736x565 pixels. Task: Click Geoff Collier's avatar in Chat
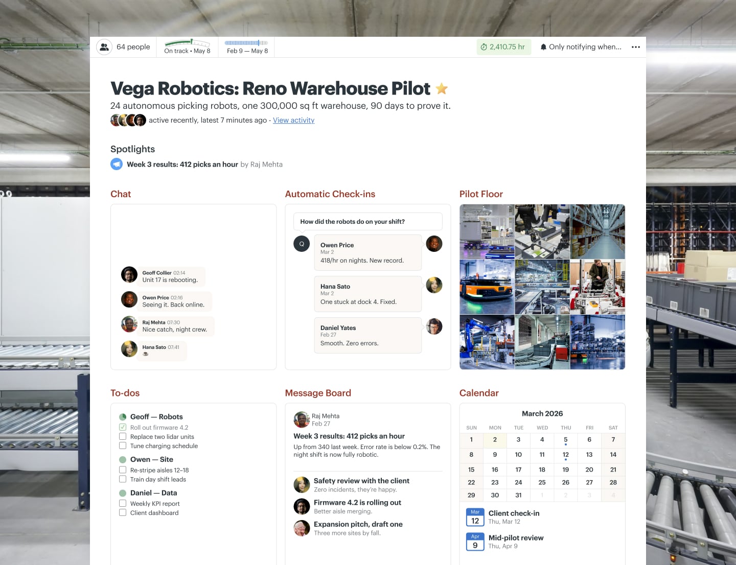(129, 275)
